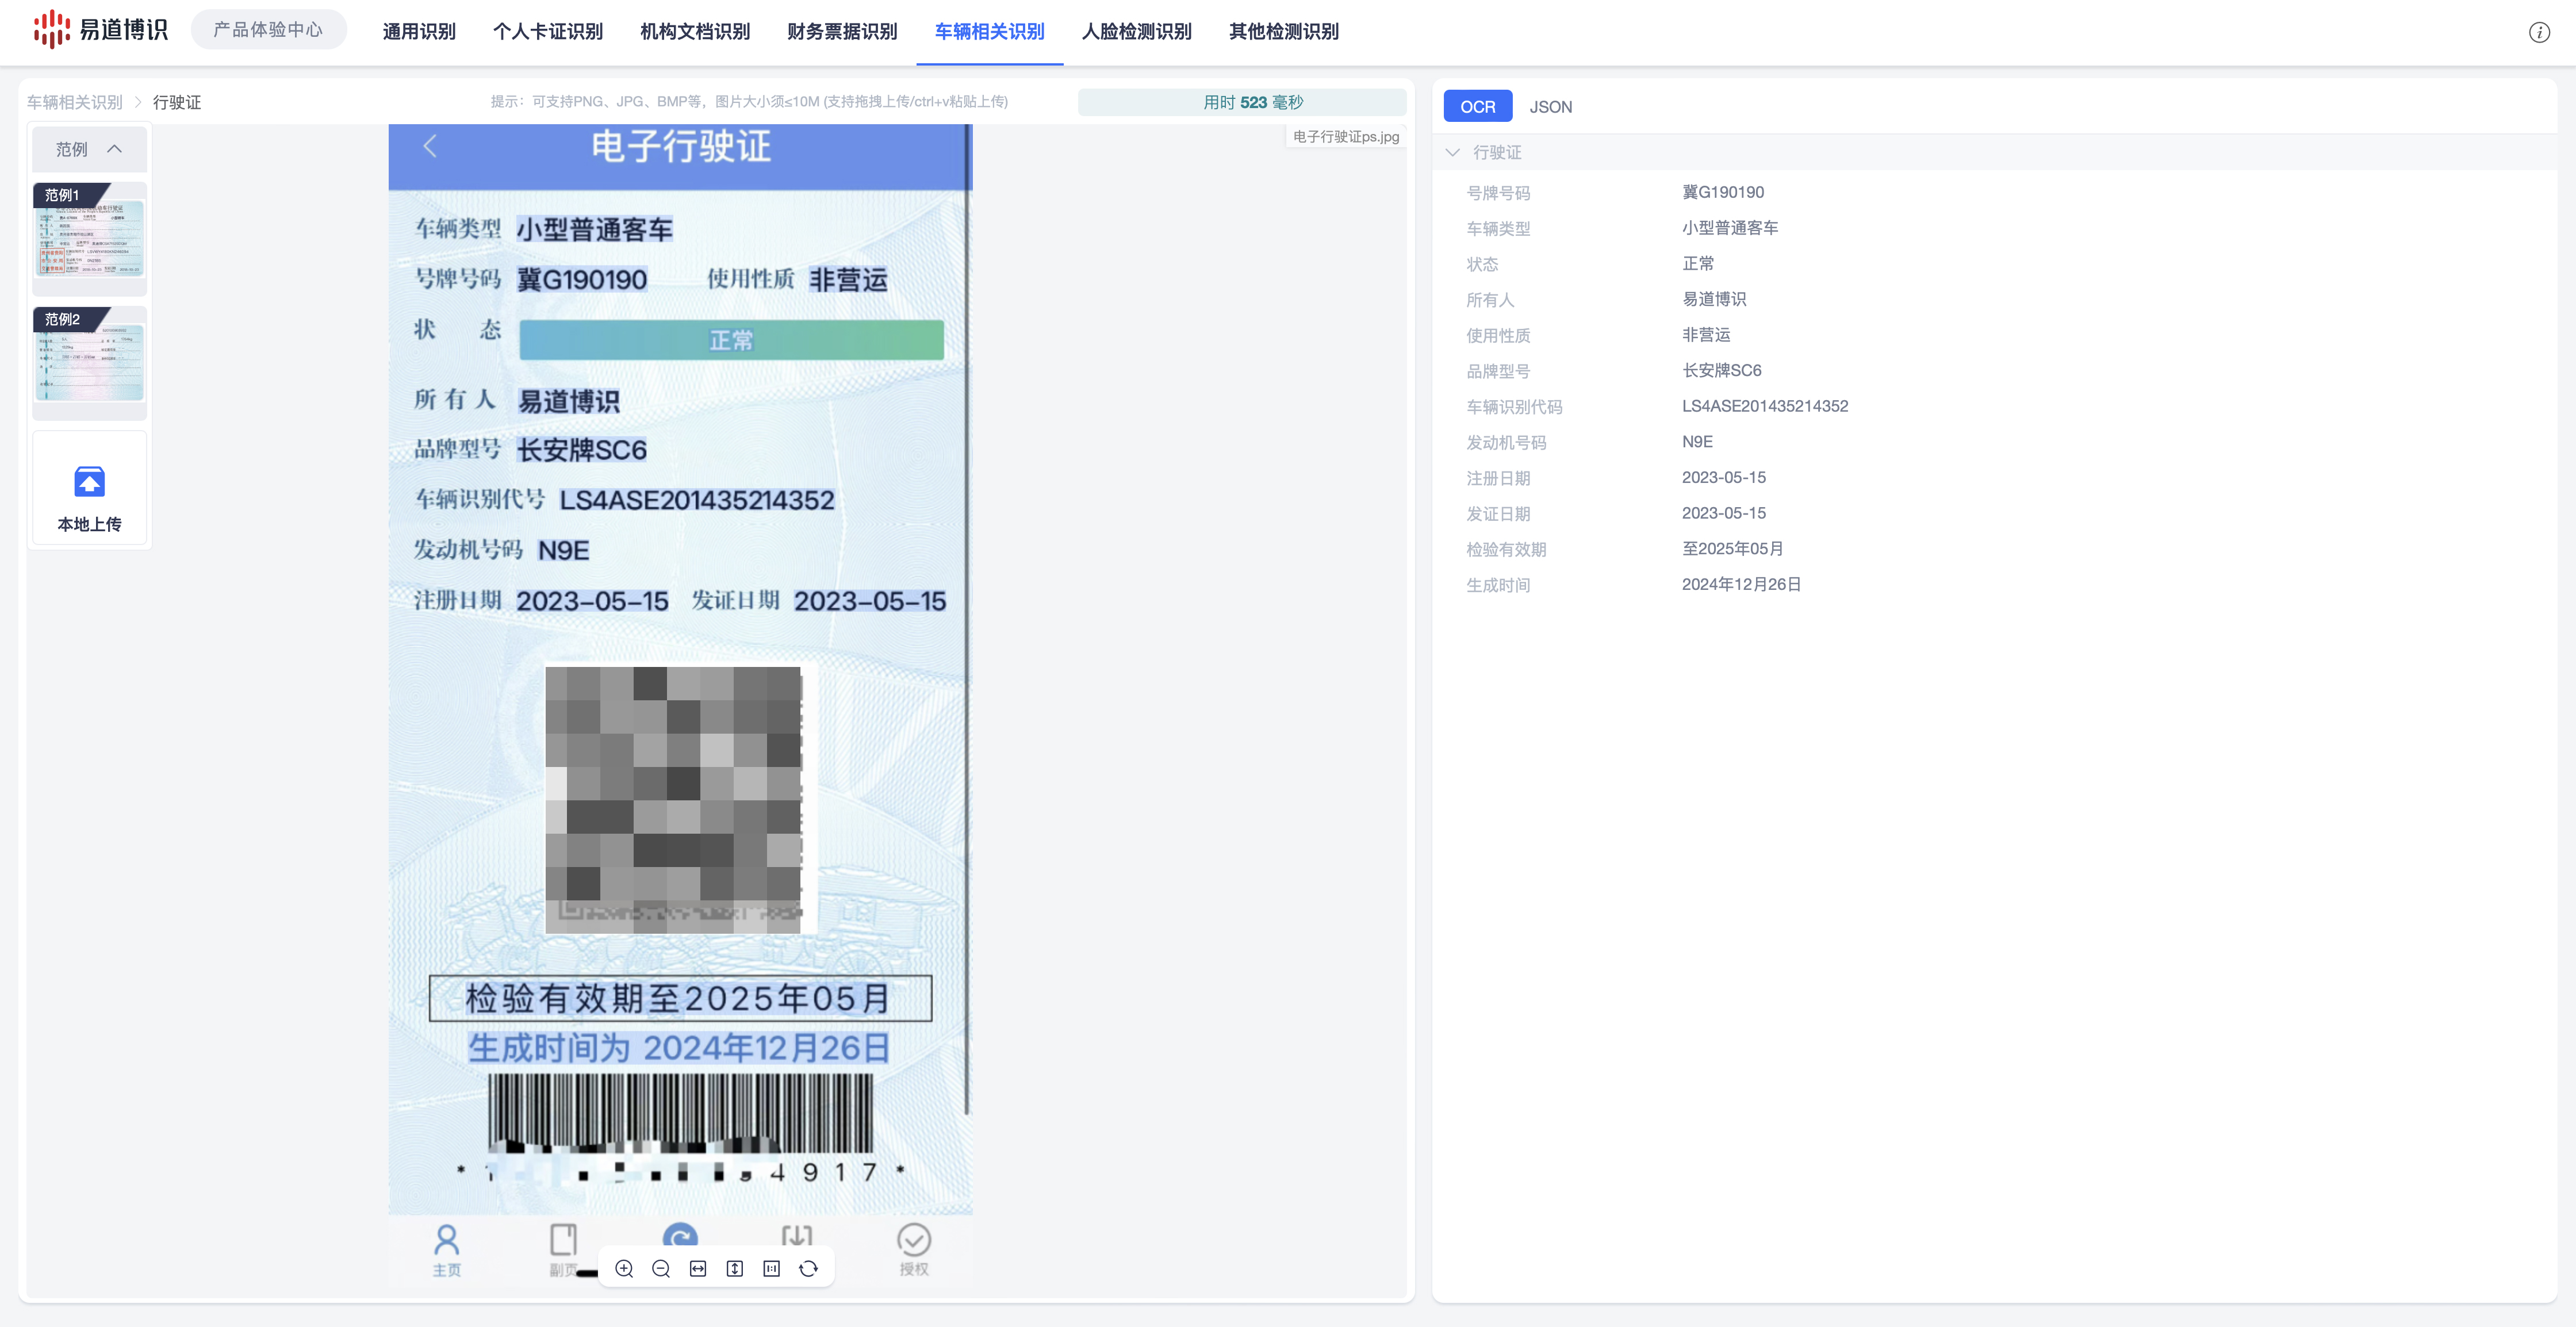
Task: Open the info icon at top right
Action: [2539, 32]
